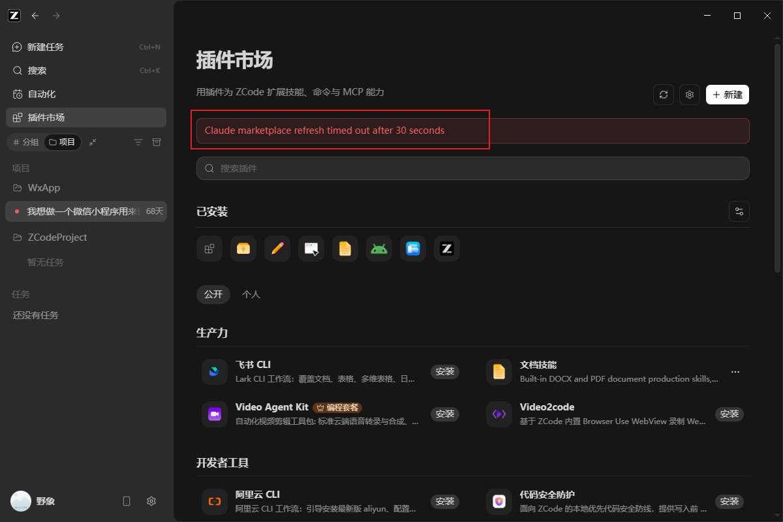This screenshot has width=783, height=522.
Task: Switch to the 公开 tab
Action: pos(213,294)
